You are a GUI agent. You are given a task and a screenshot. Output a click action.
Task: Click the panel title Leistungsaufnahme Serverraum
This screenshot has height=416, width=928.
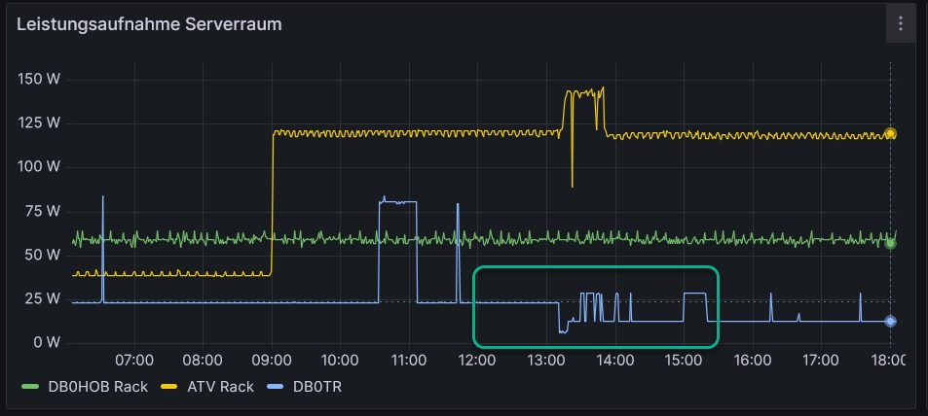click(149, 25)
